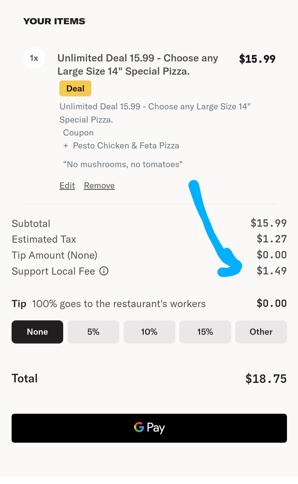Tap the Pesto Chicken & Feta Pizza add-on
This screenshot has height=484, width=298.
pyautogui.click(x=126, y=146)
